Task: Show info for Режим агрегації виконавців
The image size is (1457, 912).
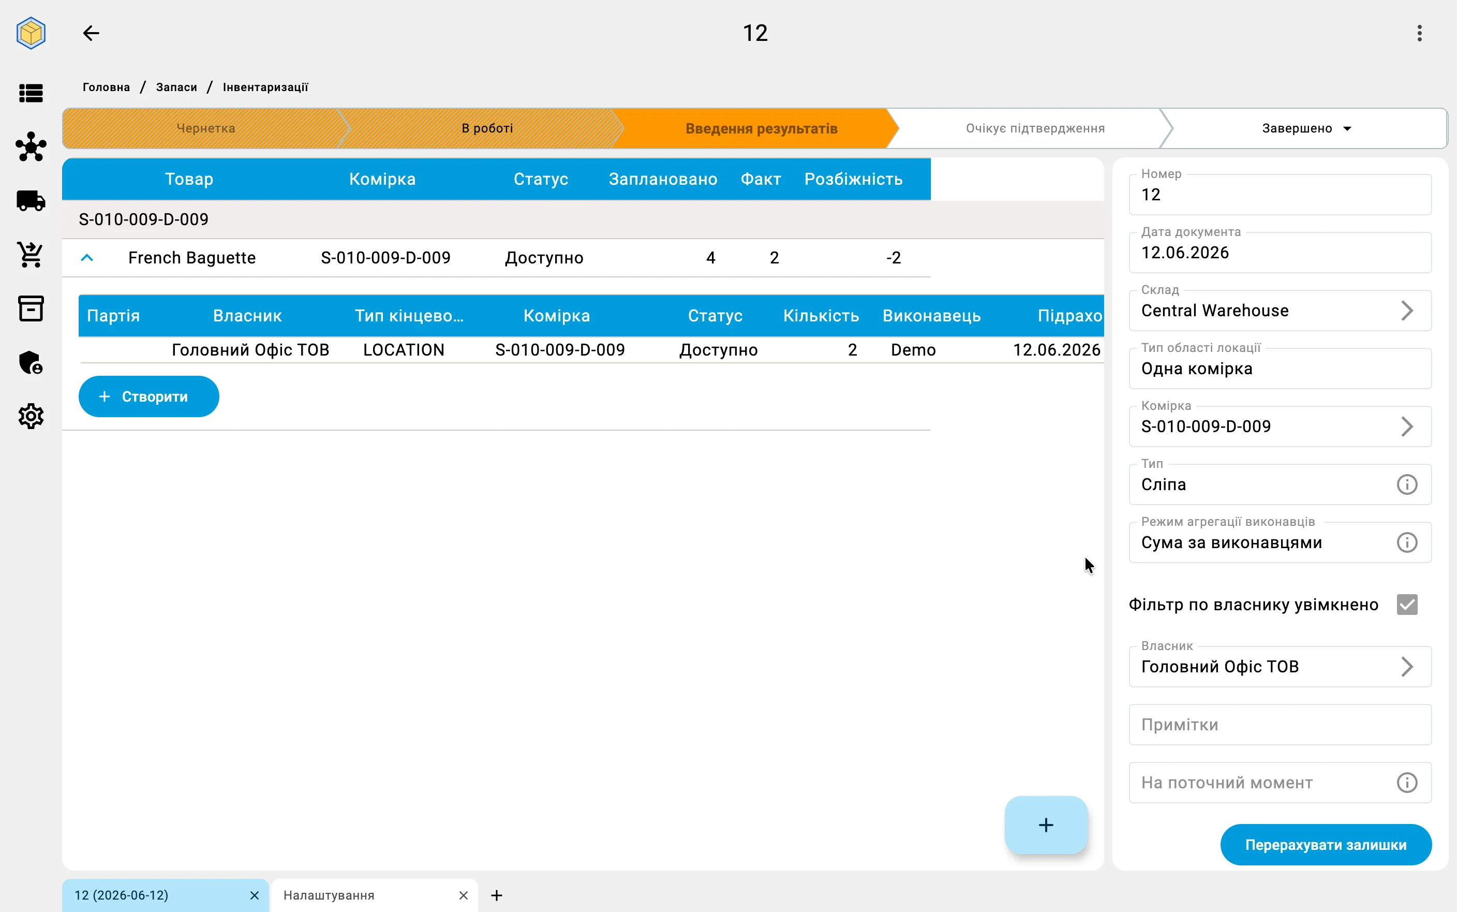Action: [x=1407, y=542]
